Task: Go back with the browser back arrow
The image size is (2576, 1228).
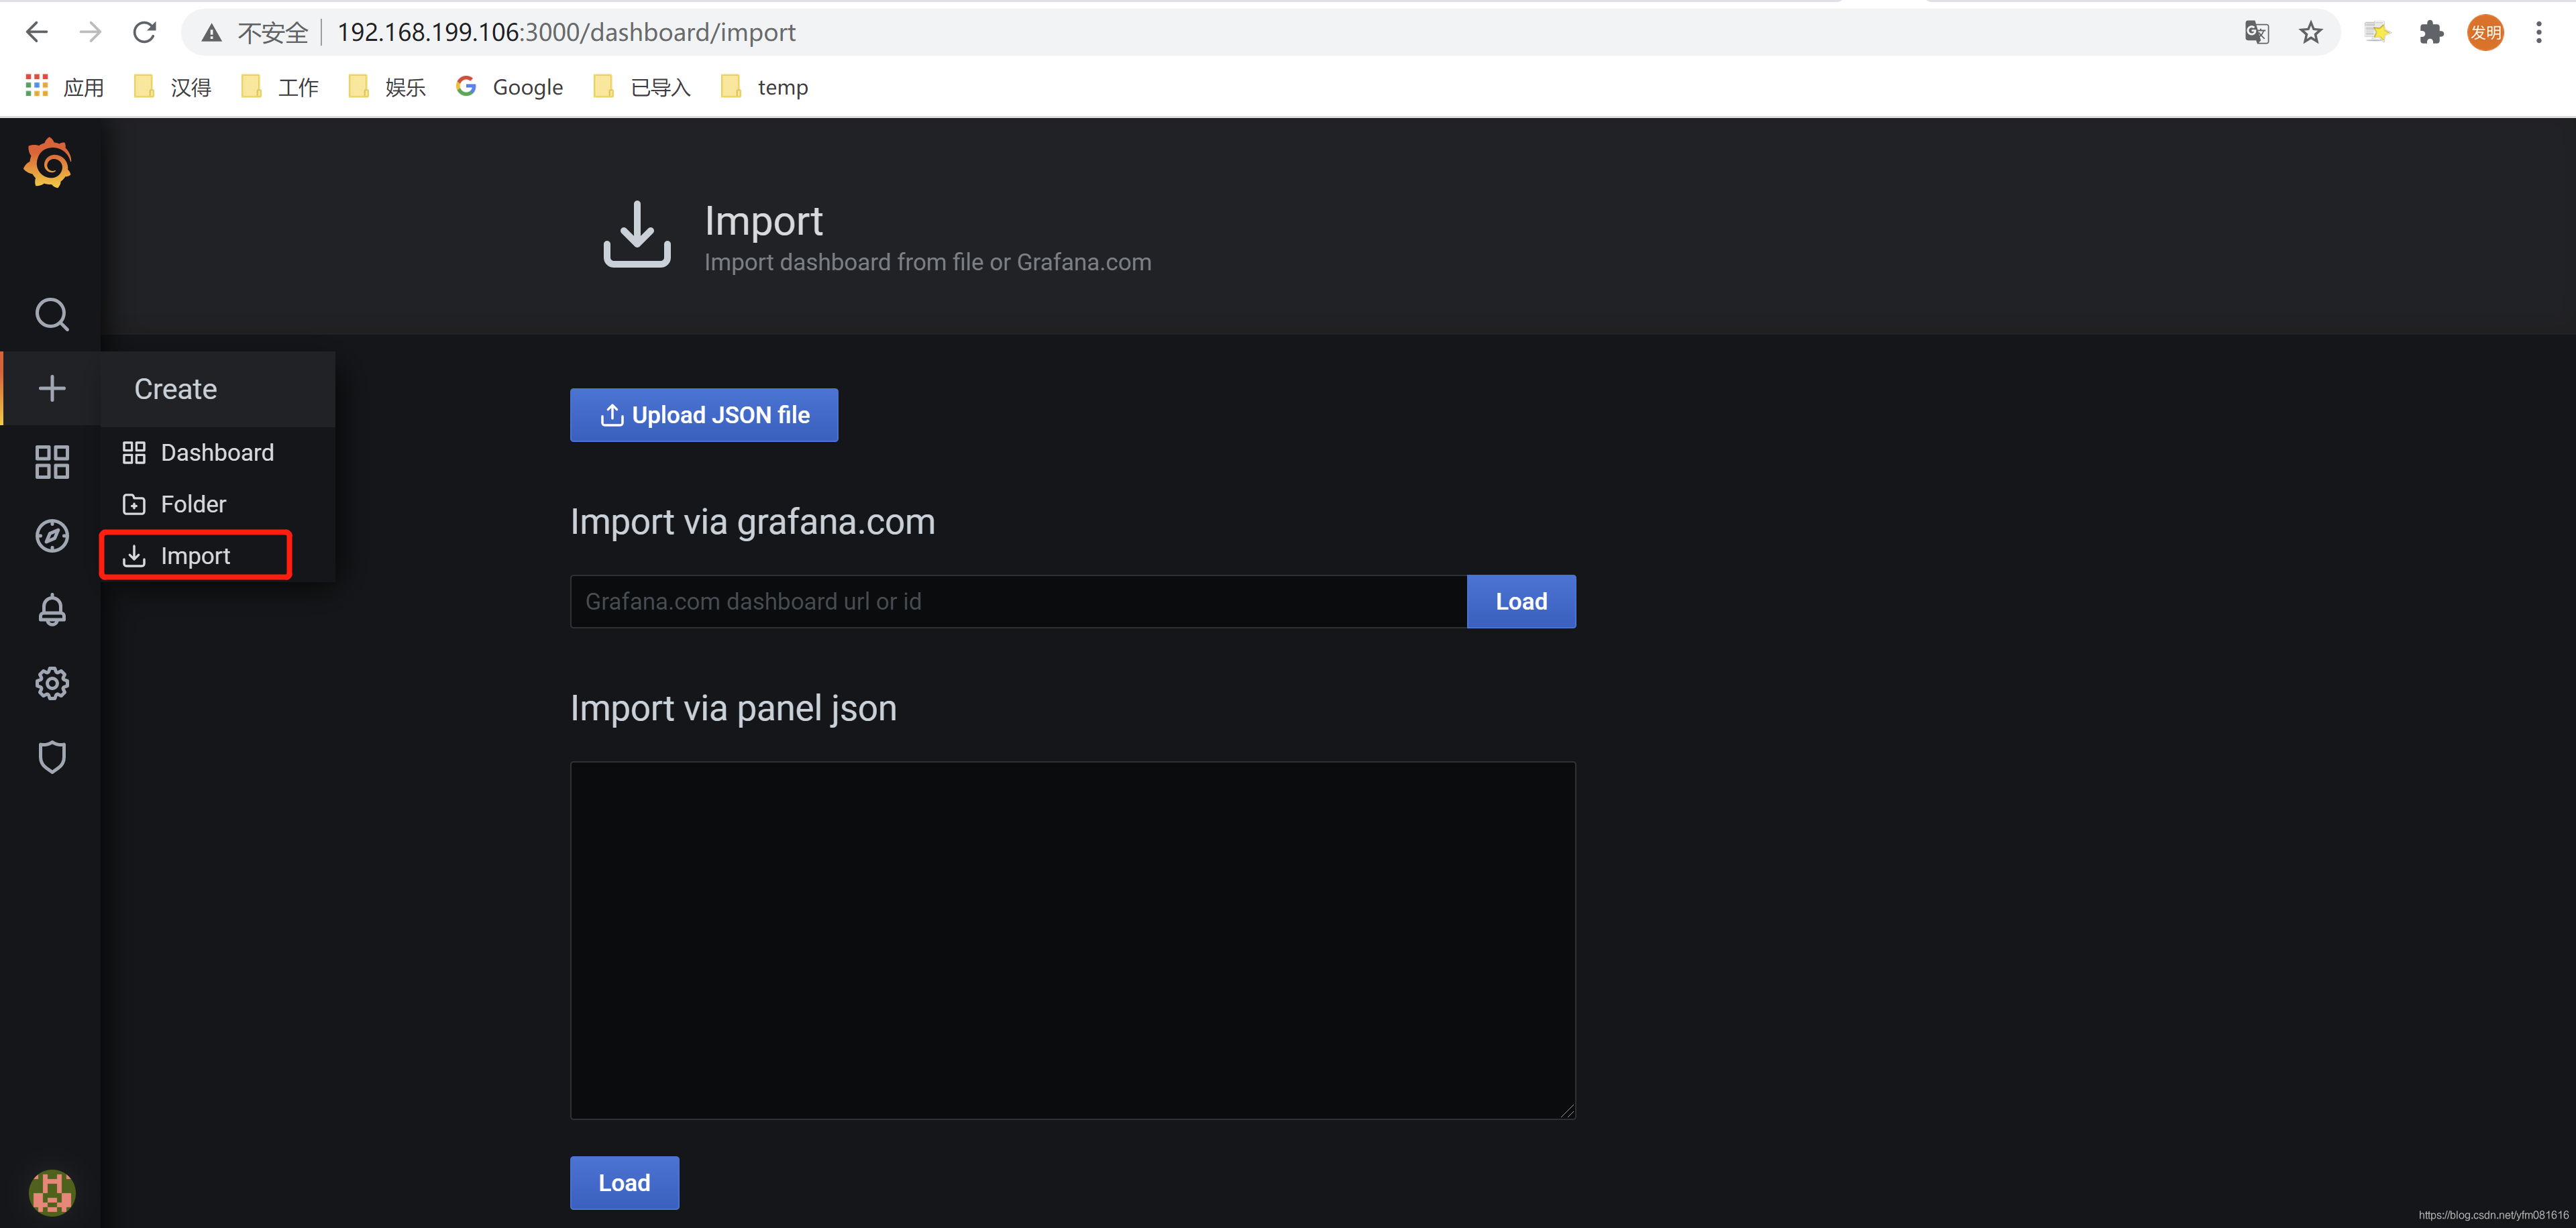Action: click(x=37, y=32)
